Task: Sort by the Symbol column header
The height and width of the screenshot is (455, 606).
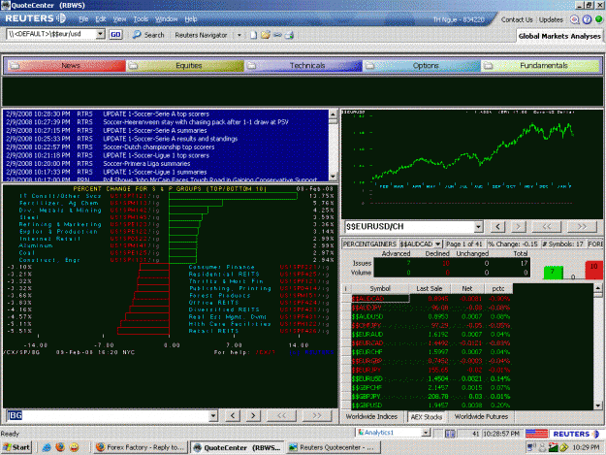Action: pos(379,288)
